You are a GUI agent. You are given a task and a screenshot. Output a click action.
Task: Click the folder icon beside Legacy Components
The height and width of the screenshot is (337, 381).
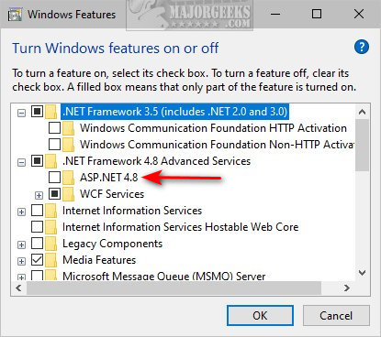pyautogui.click(x=51, y=244)
